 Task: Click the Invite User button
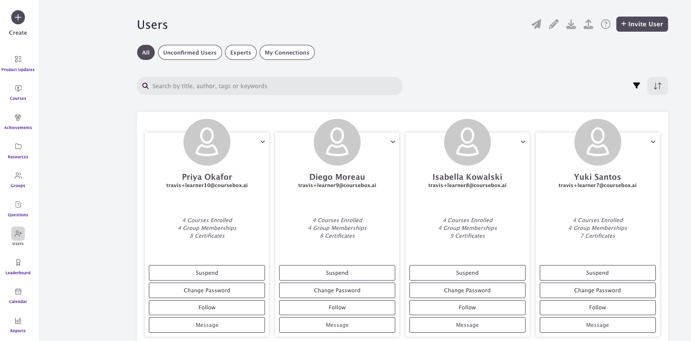point(642,24)
